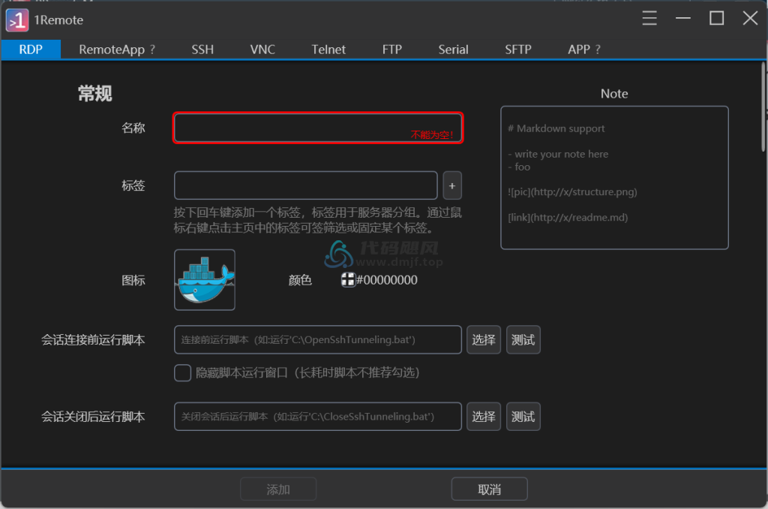Click inside the Note markdown text area
Image resolution: width=768 pixels, height=509 pixels.
tap(614, 177)
